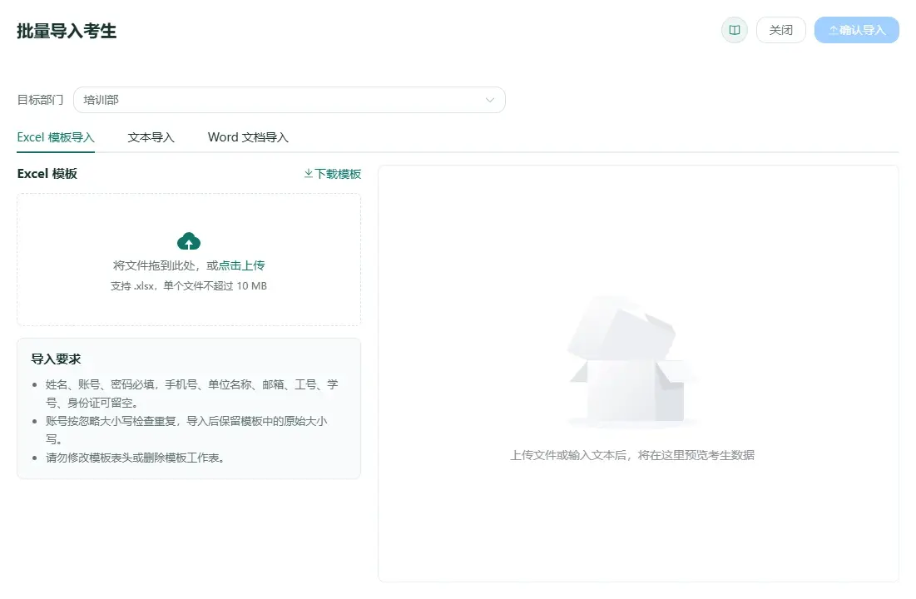Viewport: 916px width, 599px height.
Task: Click the cloud upload icon
Action: [189, 241]
